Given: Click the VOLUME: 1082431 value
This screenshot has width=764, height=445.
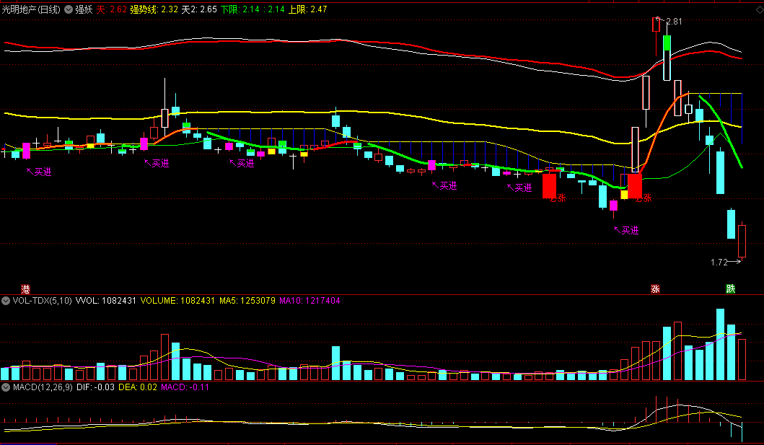Looking at the screenshot, I should [x=177, y=301].
